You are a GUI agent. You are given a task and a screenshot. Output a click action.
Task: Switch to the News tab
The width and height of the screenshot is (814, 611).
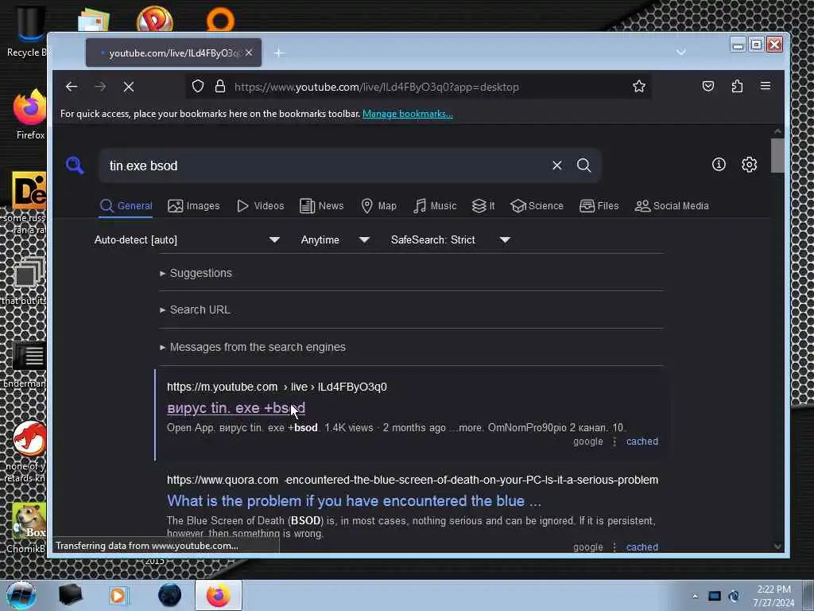click(x=321, y=206)
